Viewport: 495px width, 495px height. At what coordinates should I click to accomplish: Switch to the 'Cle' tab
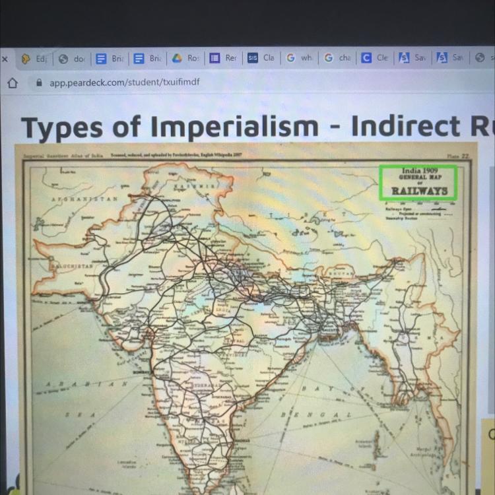click(375, 58)
